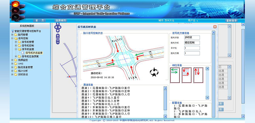Viewport: 255px width, 123px height.
Task: Go to 首页 in navigation bar
Action: pos(40,21)
